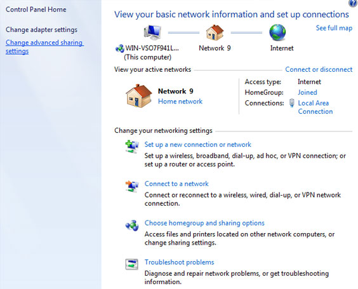Click Set up a new connection or network
Screen dimensions: 358x289
point(197,145)
